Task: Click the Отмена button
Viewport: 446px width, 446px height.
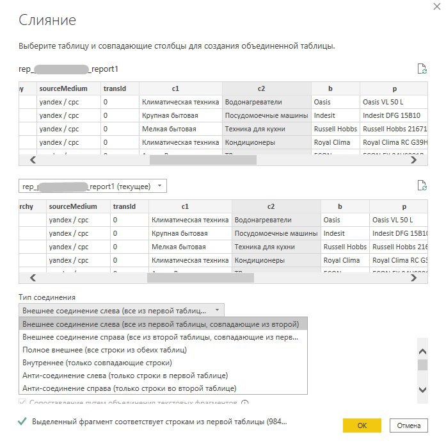Action: (408, 425)
